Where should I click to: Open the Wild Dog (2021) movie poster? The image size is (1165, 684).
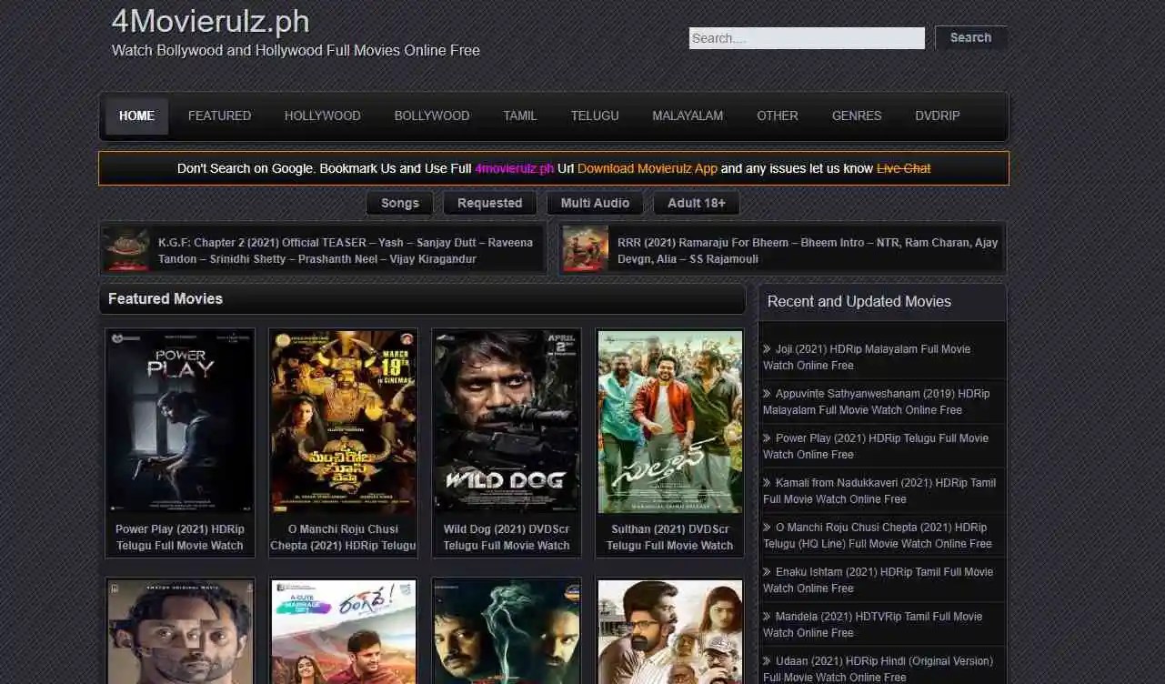pyautogui.click(x=506, y=421)
